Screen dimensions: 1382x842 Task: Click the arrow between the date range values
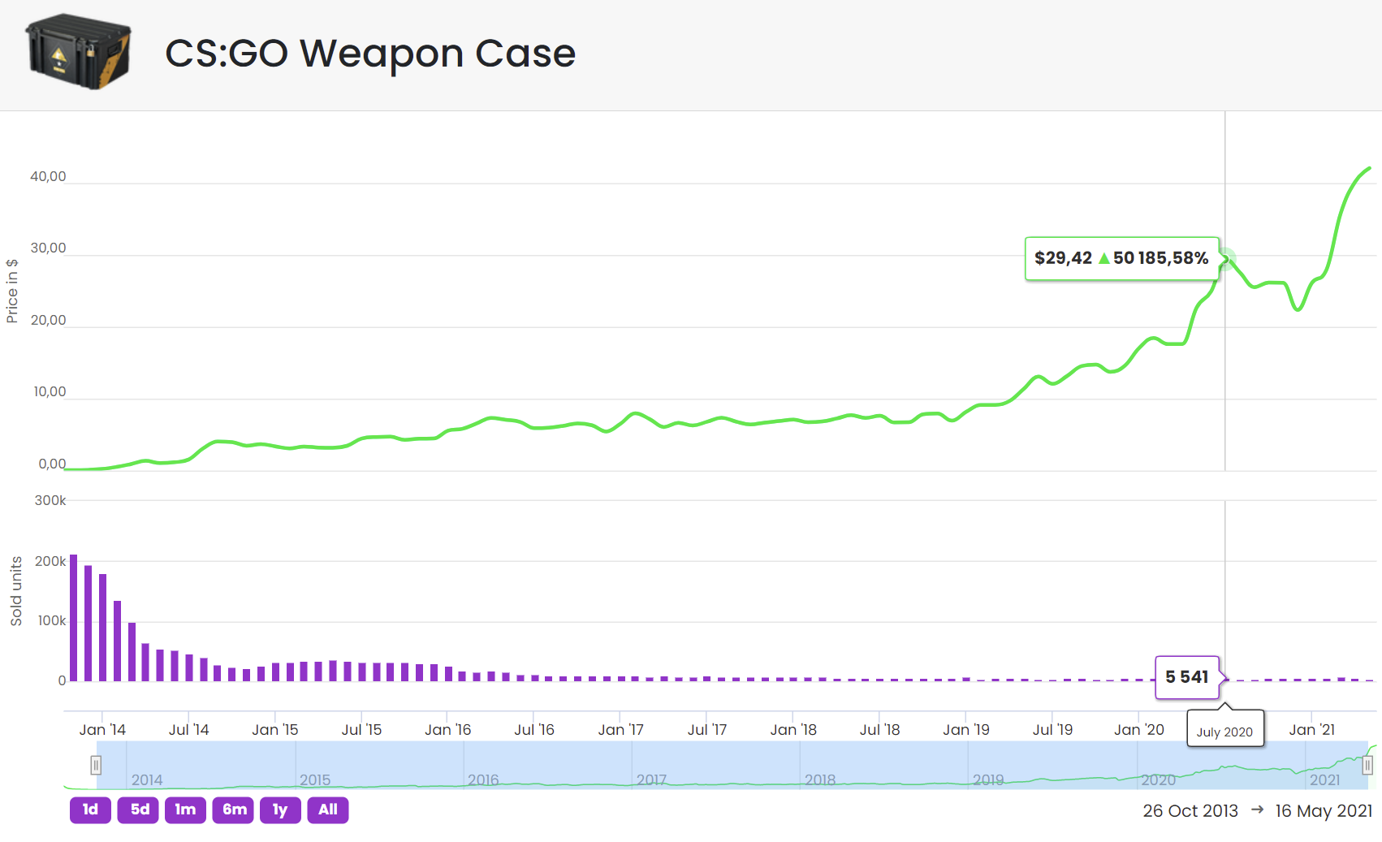[1257, 810]
